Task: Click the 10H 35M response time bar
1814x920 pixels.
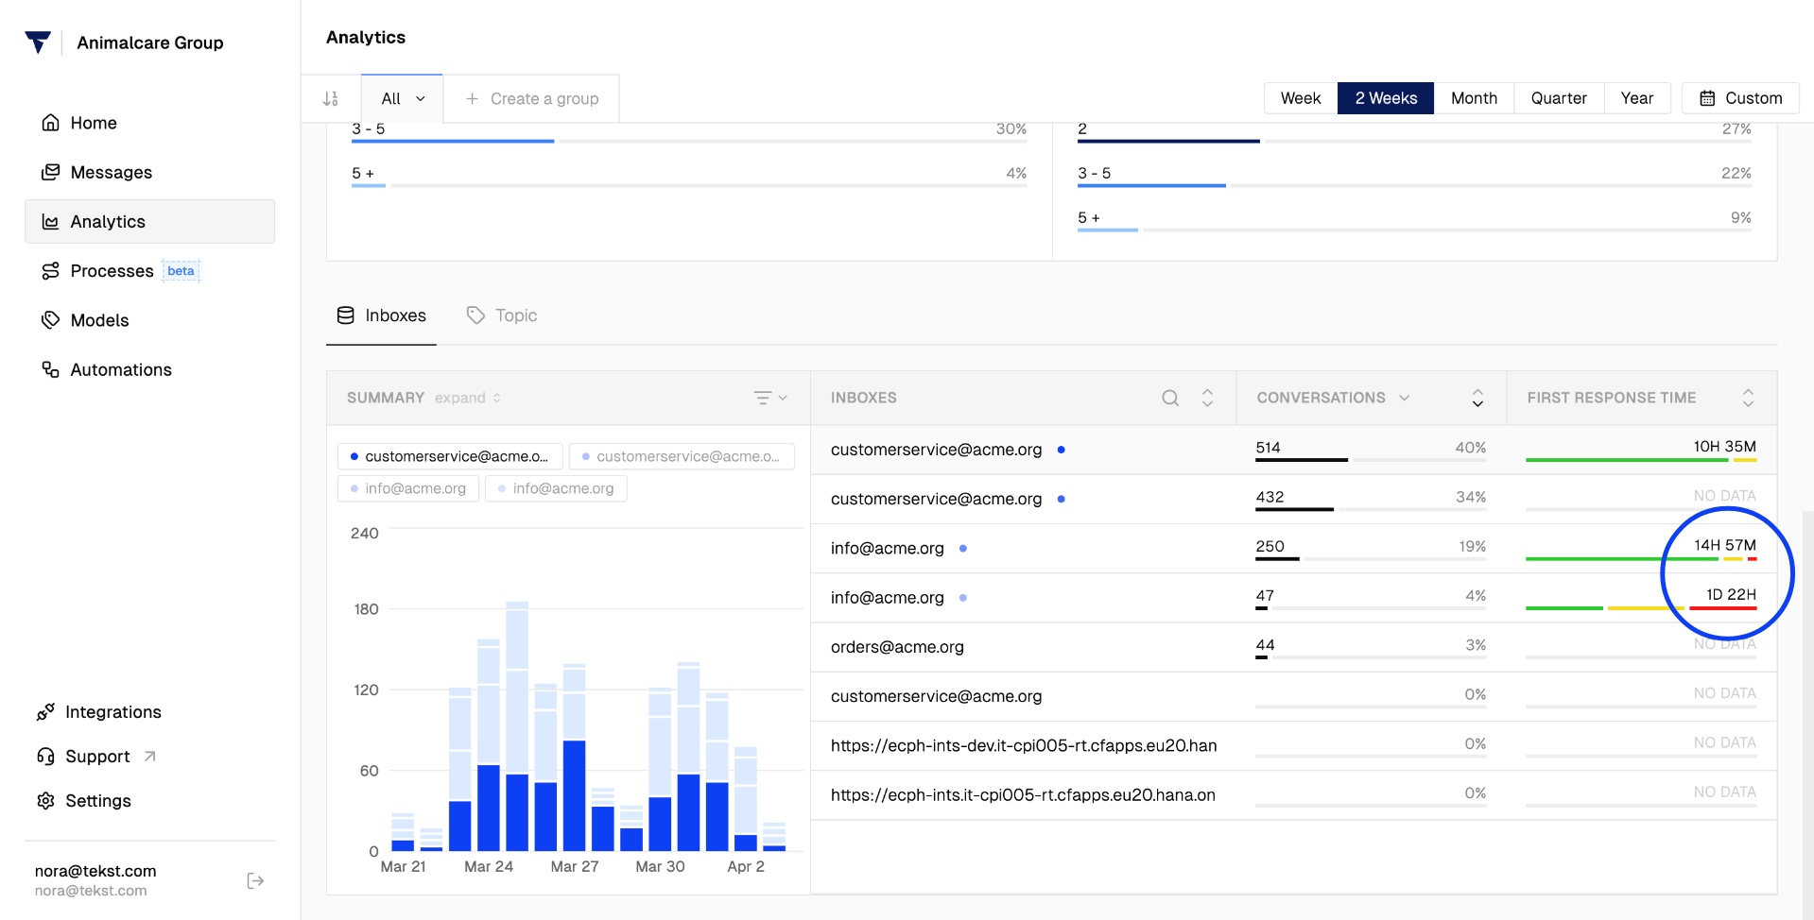Action: tap(1641, 460)
